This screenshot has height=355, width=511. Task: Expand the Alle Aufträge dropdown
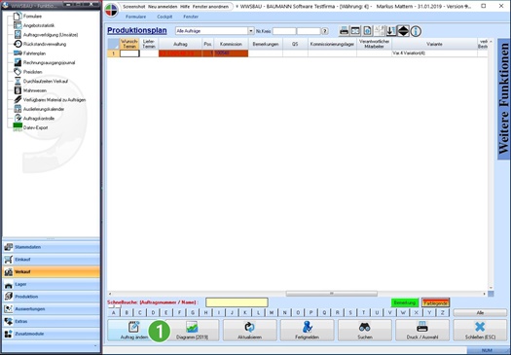click(250, 31)
